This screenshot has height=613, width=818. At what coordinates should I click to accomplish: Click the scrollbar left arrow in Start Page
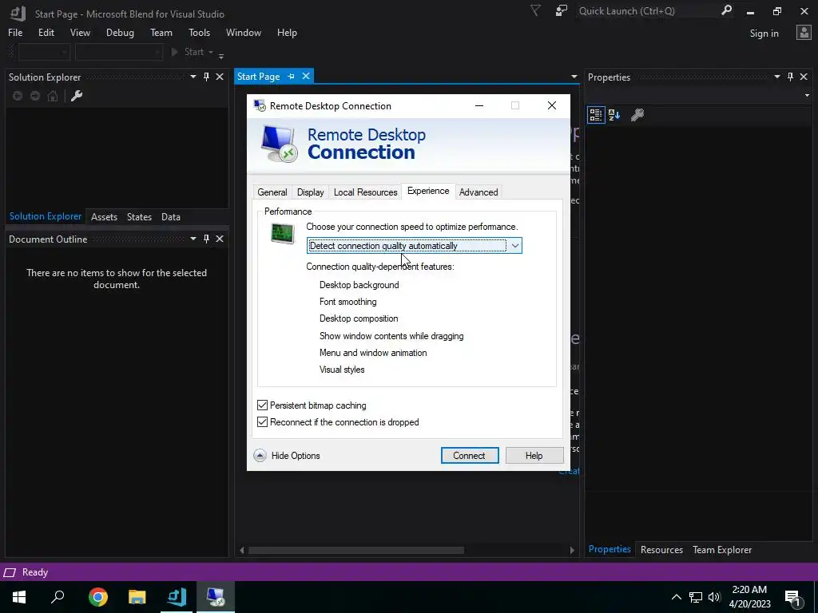[241, 550]
